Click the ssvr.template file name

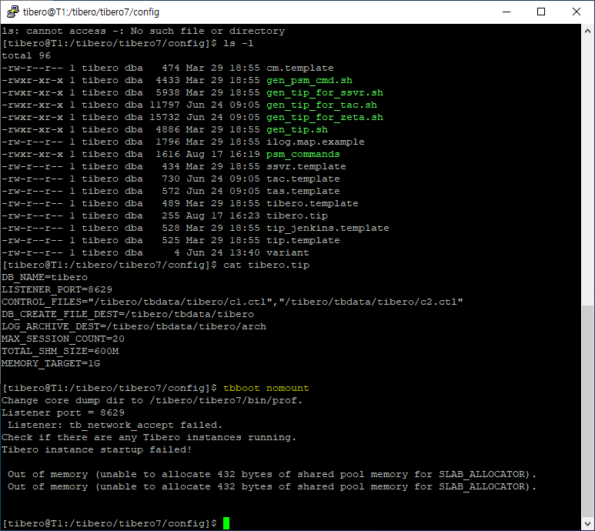(306, 166)
